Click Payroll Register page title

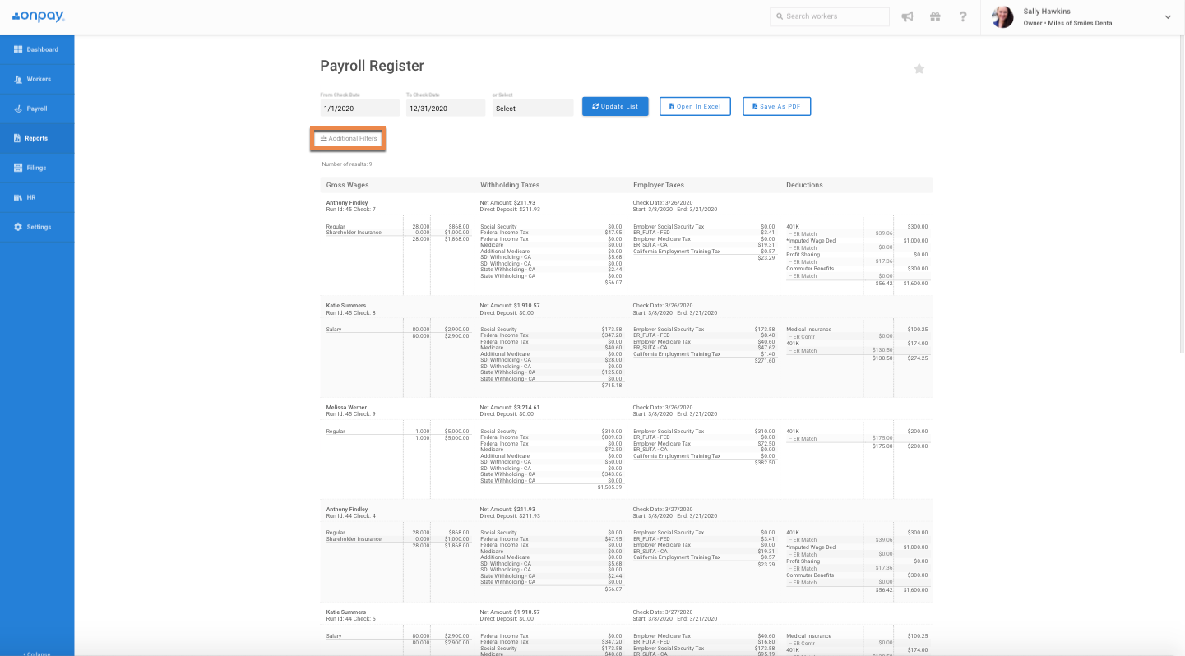point(372,66)
